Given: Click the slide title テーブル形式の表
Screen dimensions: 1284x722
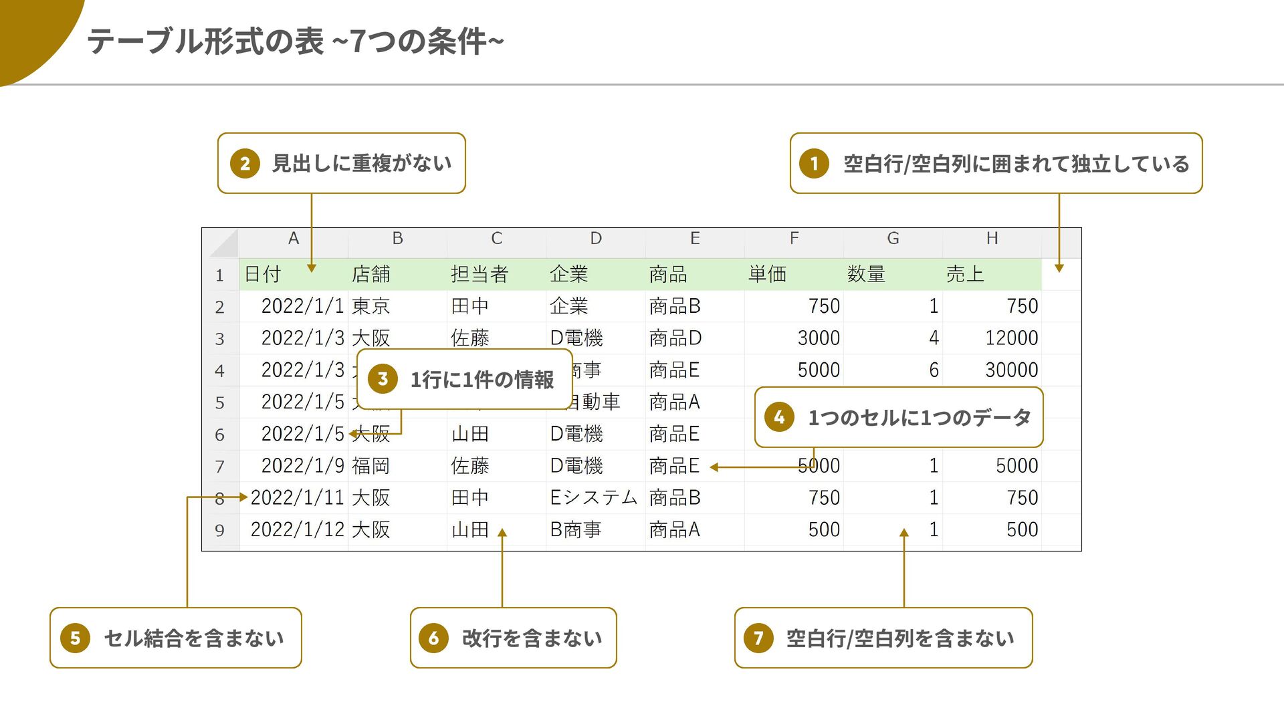Looking at the screenshot, I should pos(205,41).
